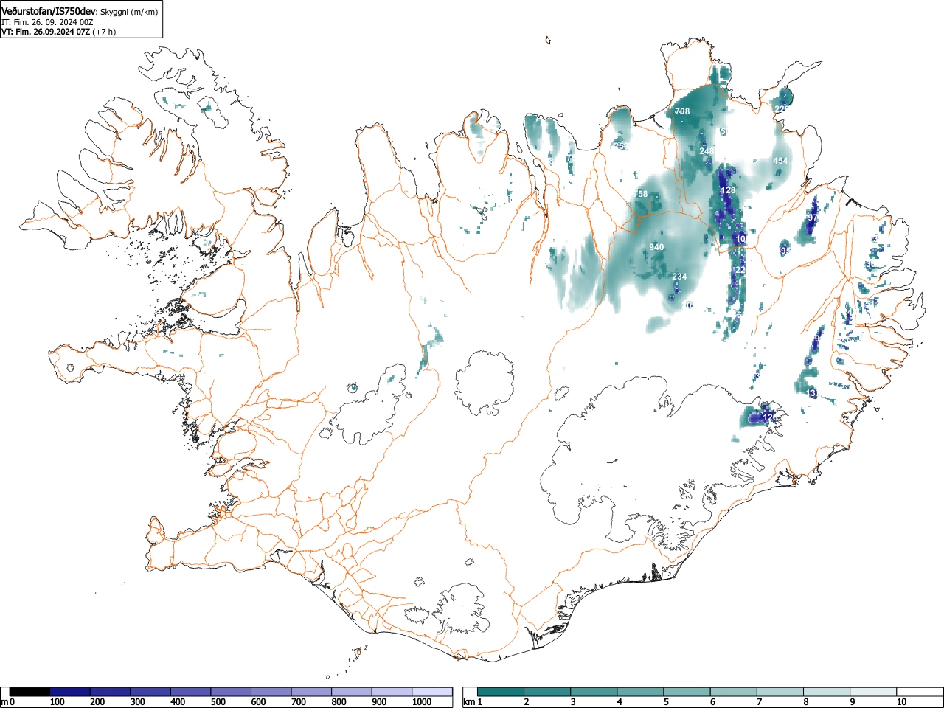Select the 'IT: Fim. 26. 09. 2024 00Z' line
Image resolution: width=944 pixels, height=708 pixels.
tap(47, 22)
